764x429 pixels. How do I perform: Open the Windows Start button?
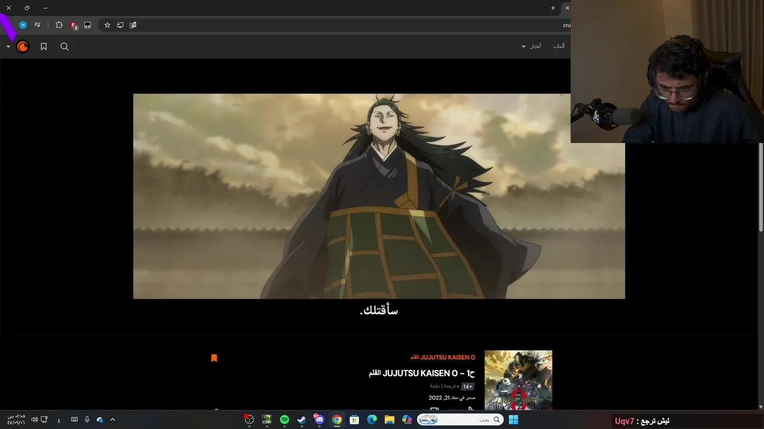click(513, 420)
